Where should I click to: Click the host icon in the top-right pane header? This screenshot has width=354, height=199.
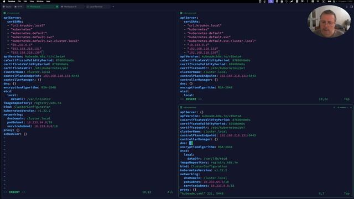181,13
